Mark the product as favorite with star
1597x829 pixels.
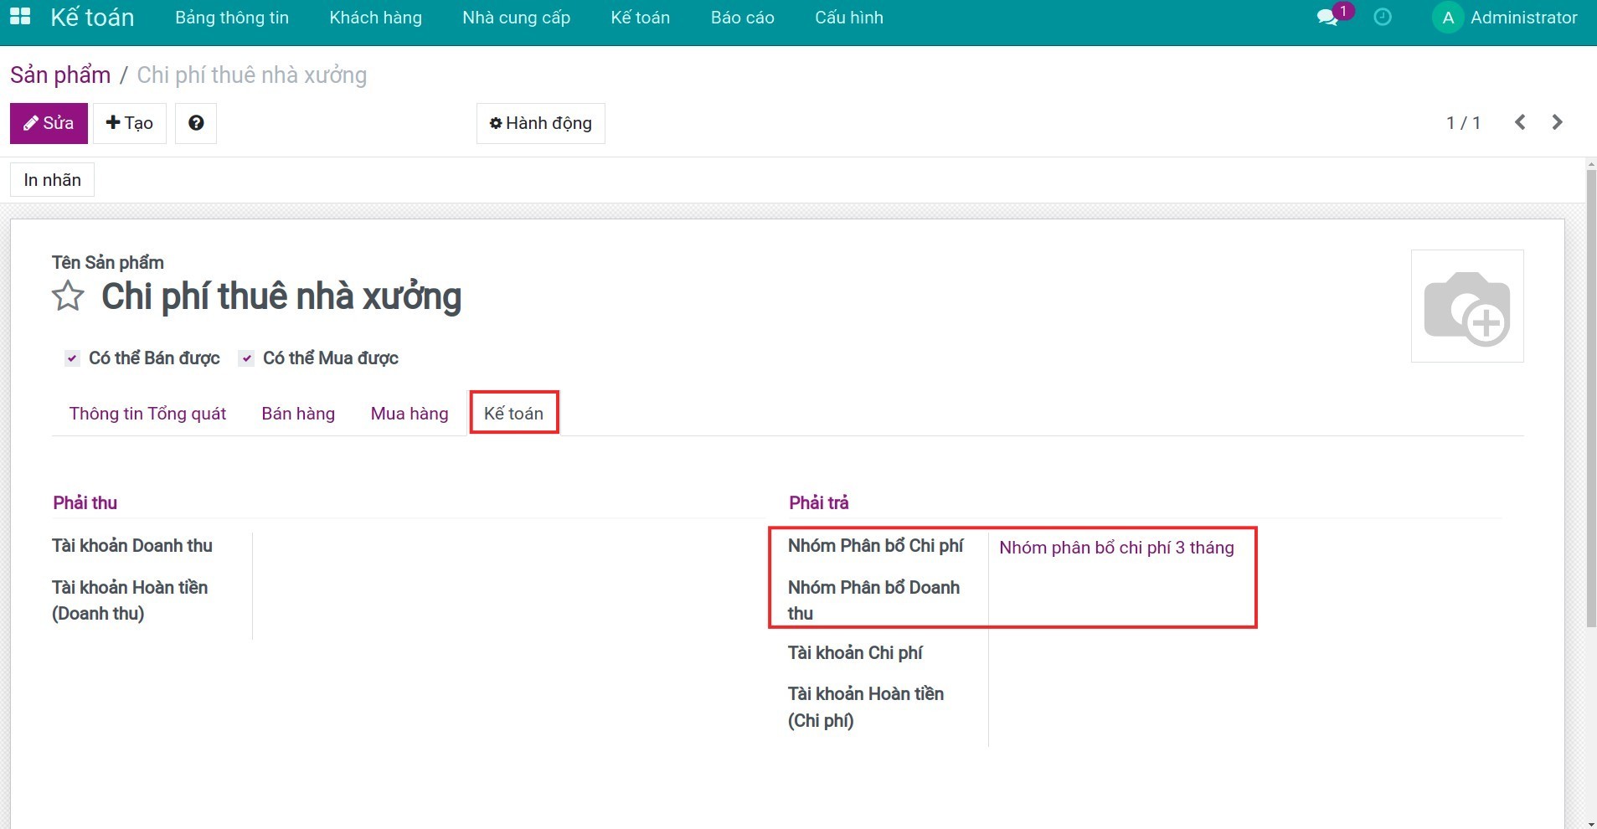68,296
